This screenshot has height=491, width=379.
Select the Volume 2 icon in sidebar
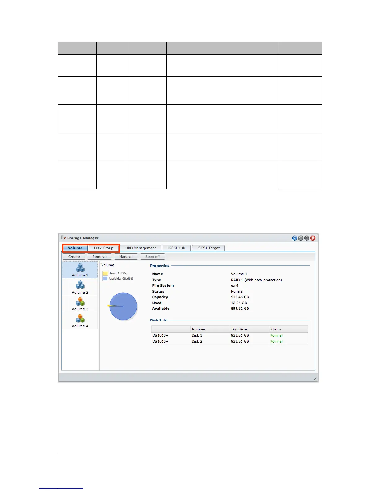pos(80,285)
